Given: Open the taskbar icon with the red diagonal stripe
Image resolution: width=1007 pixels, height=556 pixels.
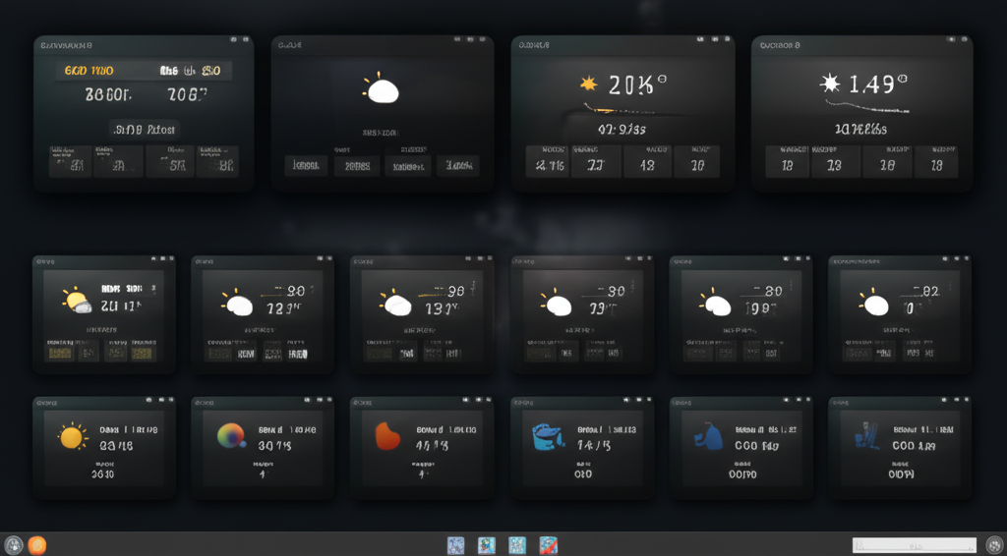Looking at the screenshot, I should pos(549,546).
